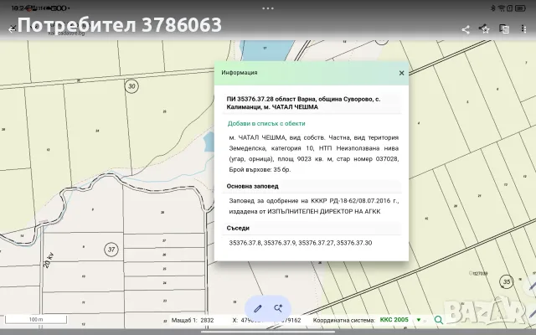Click the scale value 2832 field
This screenshot has width=536, height=335.
click(x=207, y=320)
